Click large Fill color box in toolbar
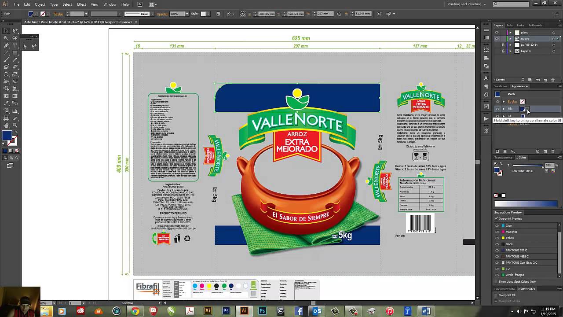 7,136
